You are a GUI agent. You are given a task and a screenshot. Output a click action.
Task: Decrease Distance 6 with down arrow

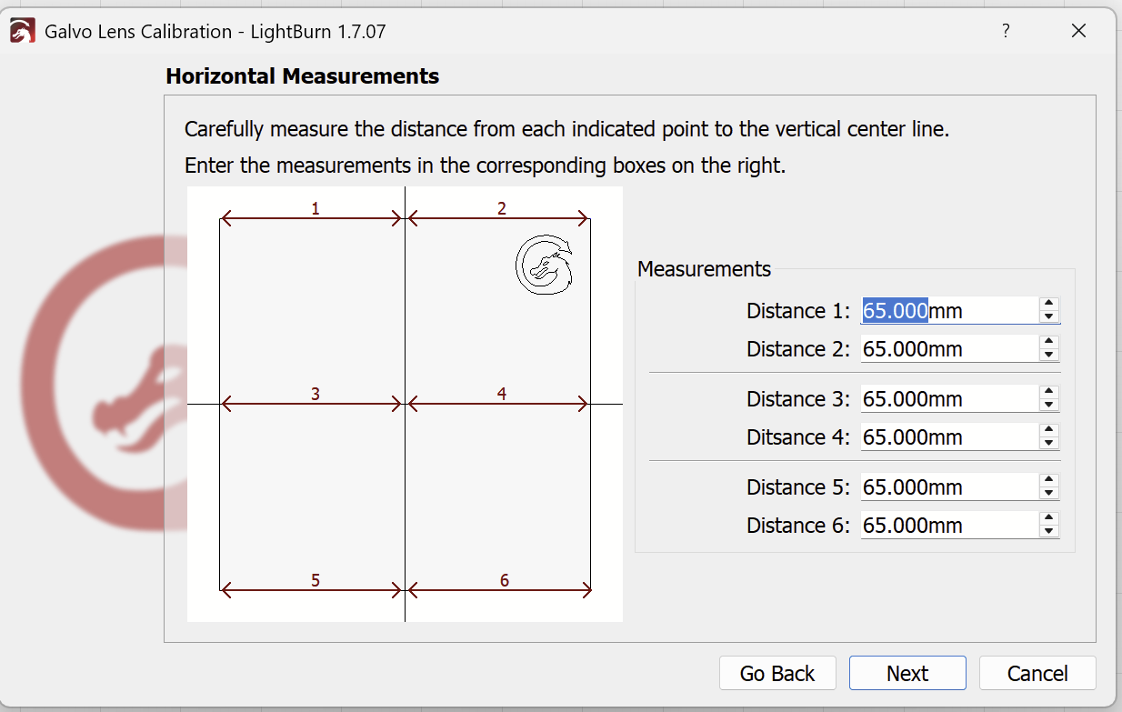pyautogui.click(x=1049, y=531)
